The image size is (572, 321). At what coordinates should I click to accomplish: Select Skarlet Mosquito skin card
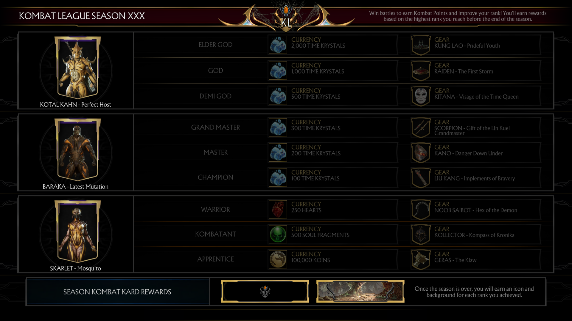[77, 232]
